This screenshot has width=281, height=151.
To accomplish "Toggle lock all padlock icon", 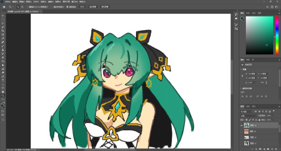I will point(259,120).
